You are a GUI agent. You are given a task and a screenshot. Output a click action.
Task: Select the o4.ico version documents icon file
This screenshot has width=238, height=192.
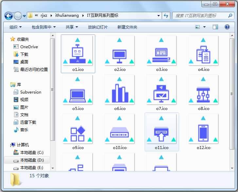204,53
